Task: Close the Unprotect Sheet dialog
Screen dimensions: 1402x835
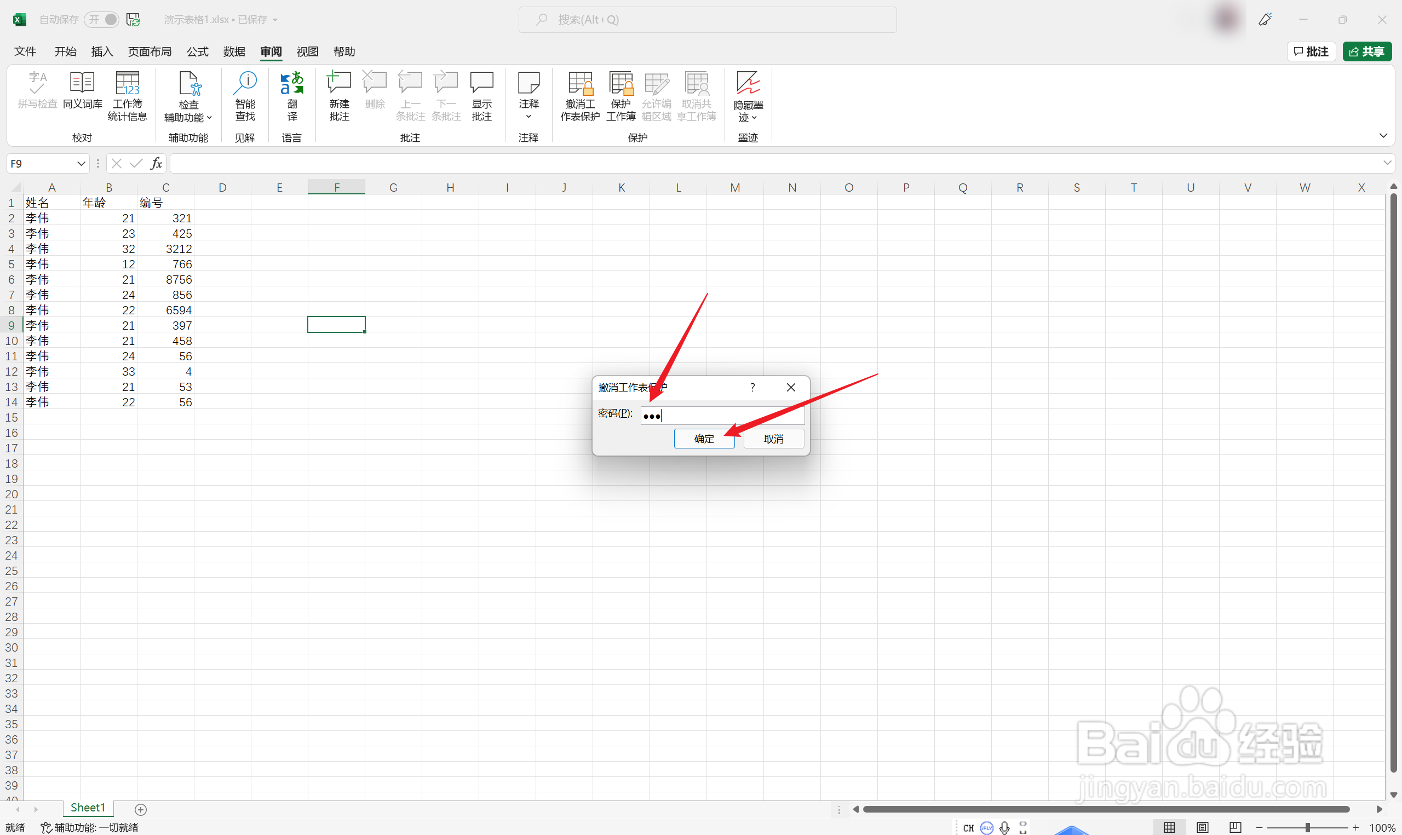Action: point(790,387)
